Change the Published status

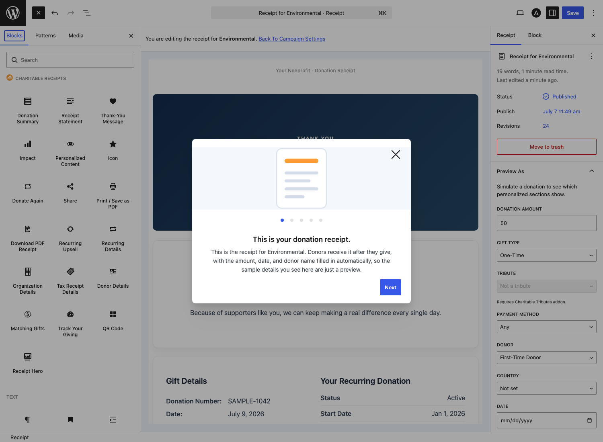(560, 97)
